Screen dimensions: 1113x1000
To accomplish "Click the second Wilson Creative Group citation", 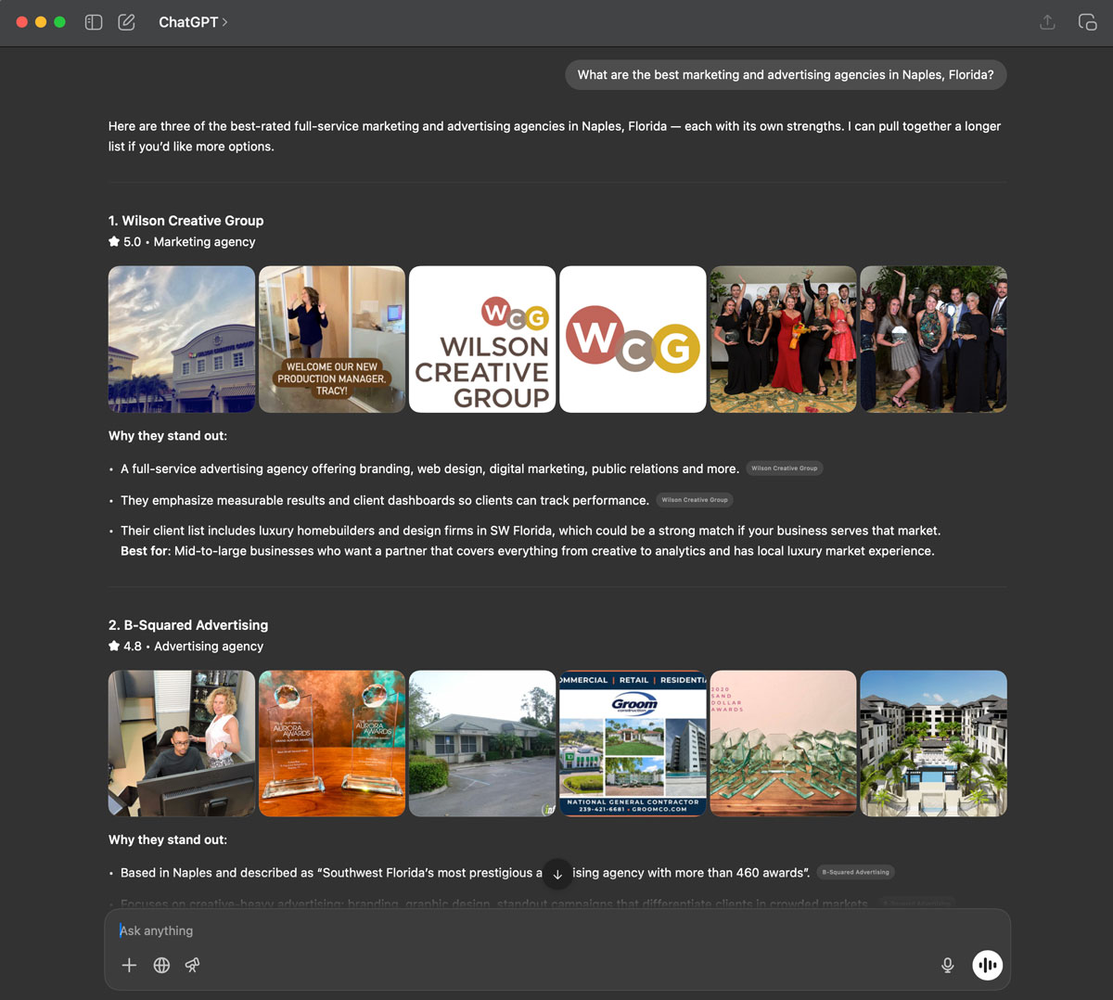I will click(x=694, y=499).
